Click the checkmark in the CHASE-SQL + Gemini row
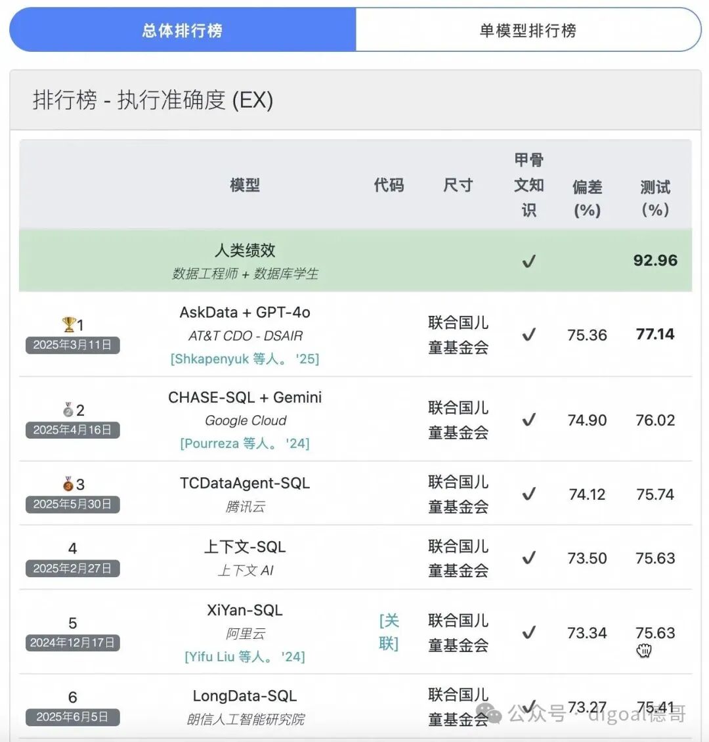Screen dimensions: 709x742 [x=528, y=420]
